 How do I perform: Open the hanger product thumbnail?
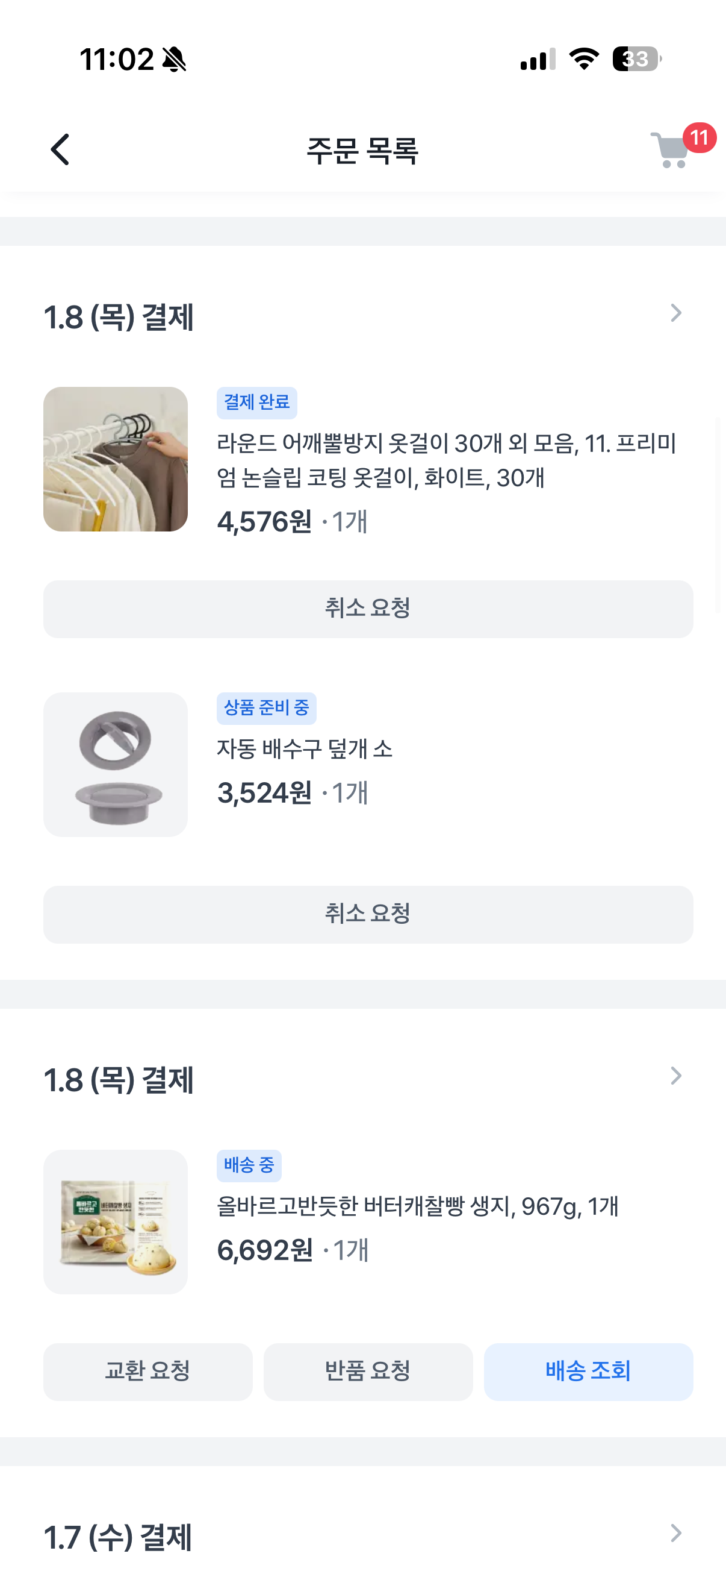(116, 459)
